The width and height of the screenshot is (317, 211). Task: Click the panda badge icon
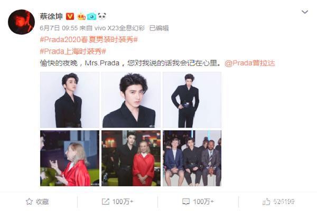point(102,16)
